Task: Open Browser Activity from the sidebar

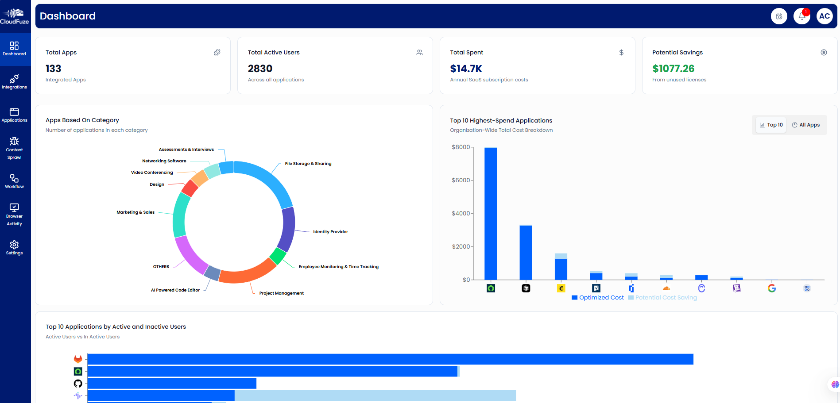Action: coord(15,212)
